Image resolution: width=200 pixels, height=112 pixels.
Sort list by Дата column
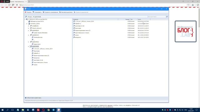[144, 19]
